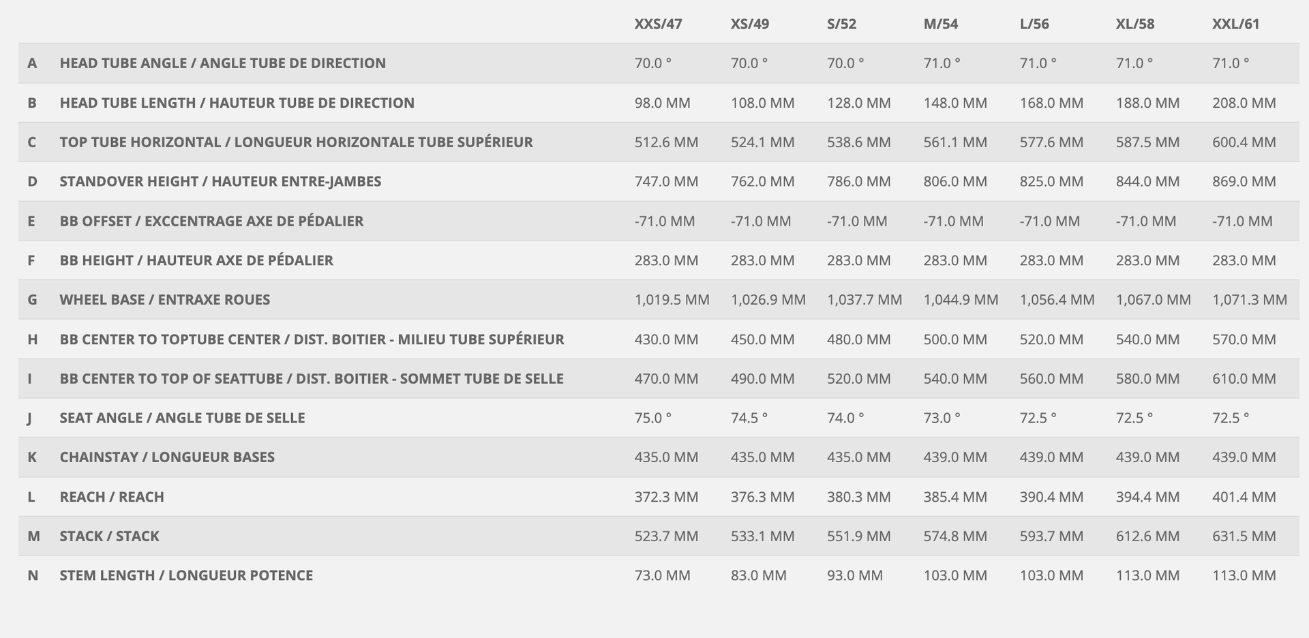Click the row letter H cell
1309x638 pixels.
click(x=32, y=339)
